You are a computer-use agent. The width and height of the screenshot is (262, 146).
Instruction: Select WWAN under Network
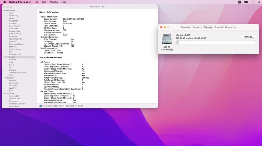pyautogui.click(x=12, y=88)
